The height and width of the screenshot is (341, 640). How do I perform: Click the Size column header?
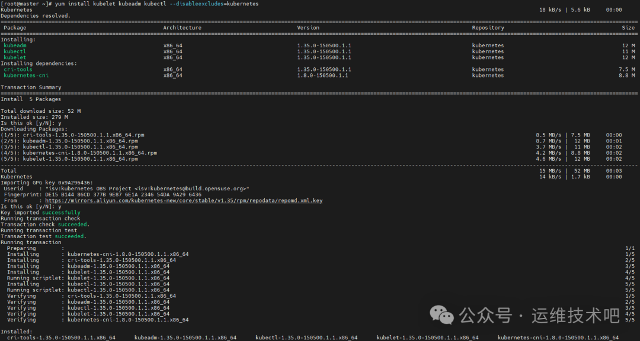point(628,27)
